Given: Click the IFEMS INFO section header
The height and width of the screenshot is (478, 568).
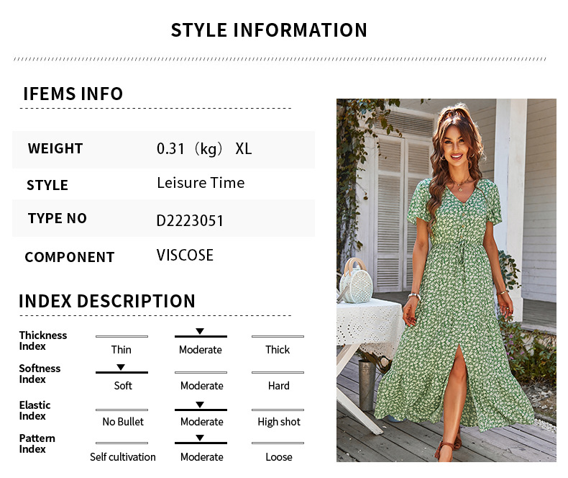Looking at the screenshot, I should (x=73, y=94).
